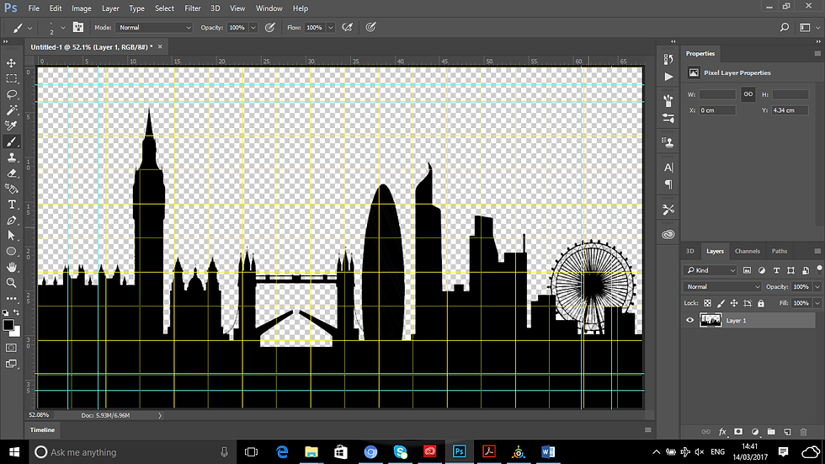
Task: Open the workspace switcher
Action: (809, 27)
